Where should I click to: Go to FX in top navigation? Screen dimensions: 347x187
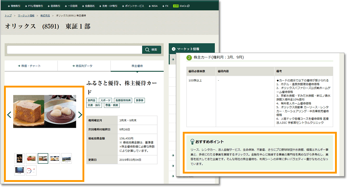(165, 6)
